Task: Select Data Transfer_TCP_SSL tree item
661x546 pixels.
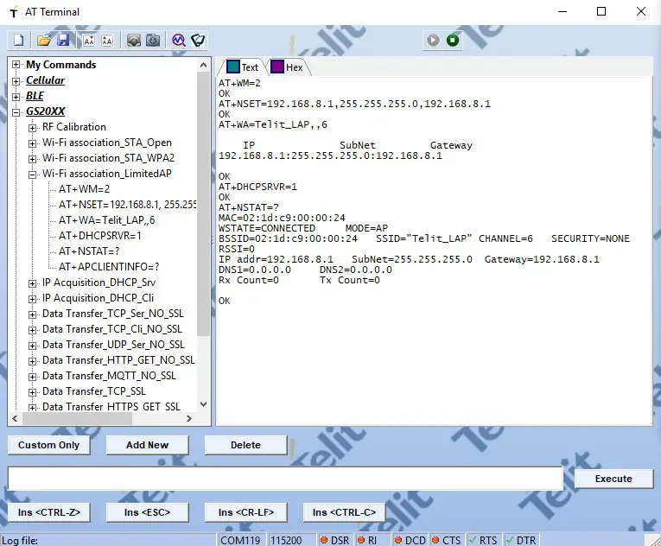Action: [94, 391]
